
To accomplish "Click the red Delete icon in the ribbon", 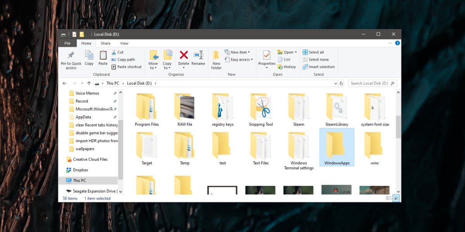I will pos(184,56).
